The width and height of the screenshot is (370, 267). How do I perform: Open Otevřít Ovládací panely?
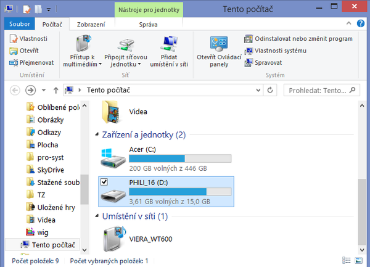(x=219, y=51)
